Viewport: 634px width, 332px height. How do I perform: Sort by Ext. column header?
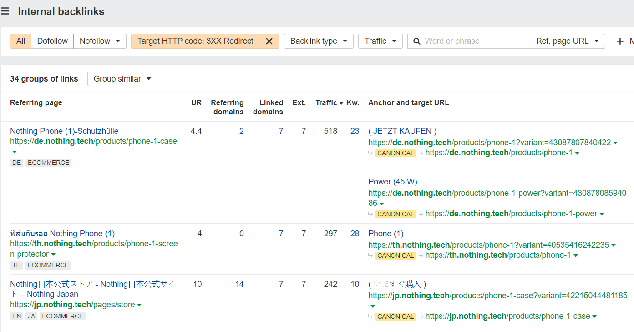tap(299, 103)
